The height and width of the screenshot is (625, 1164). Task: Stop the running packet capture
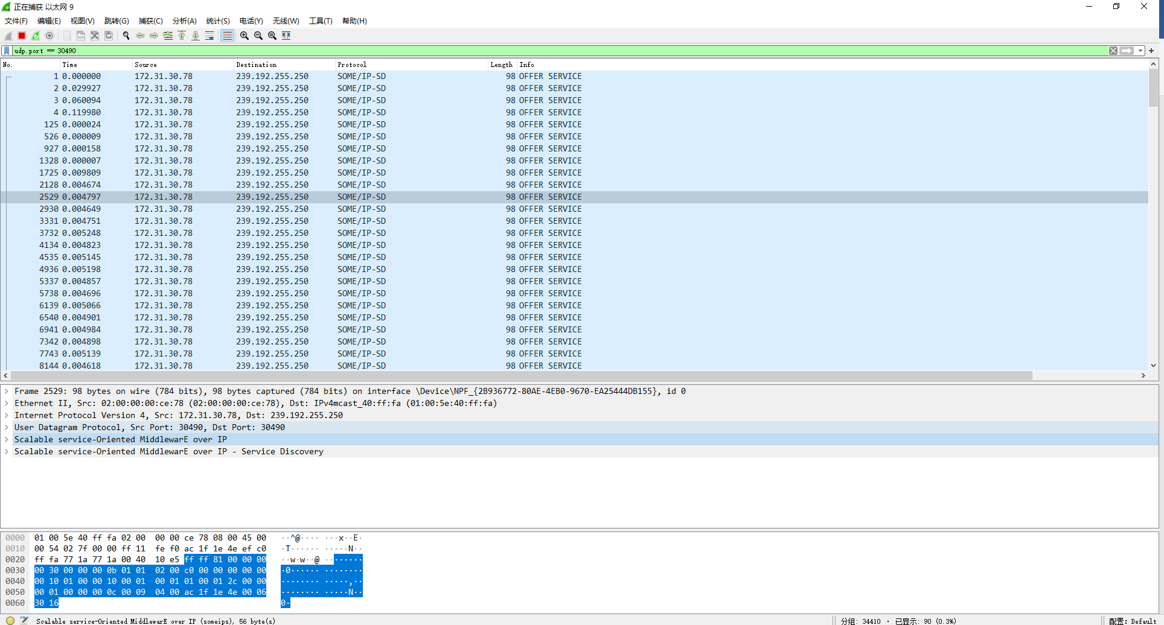[22, 36]
